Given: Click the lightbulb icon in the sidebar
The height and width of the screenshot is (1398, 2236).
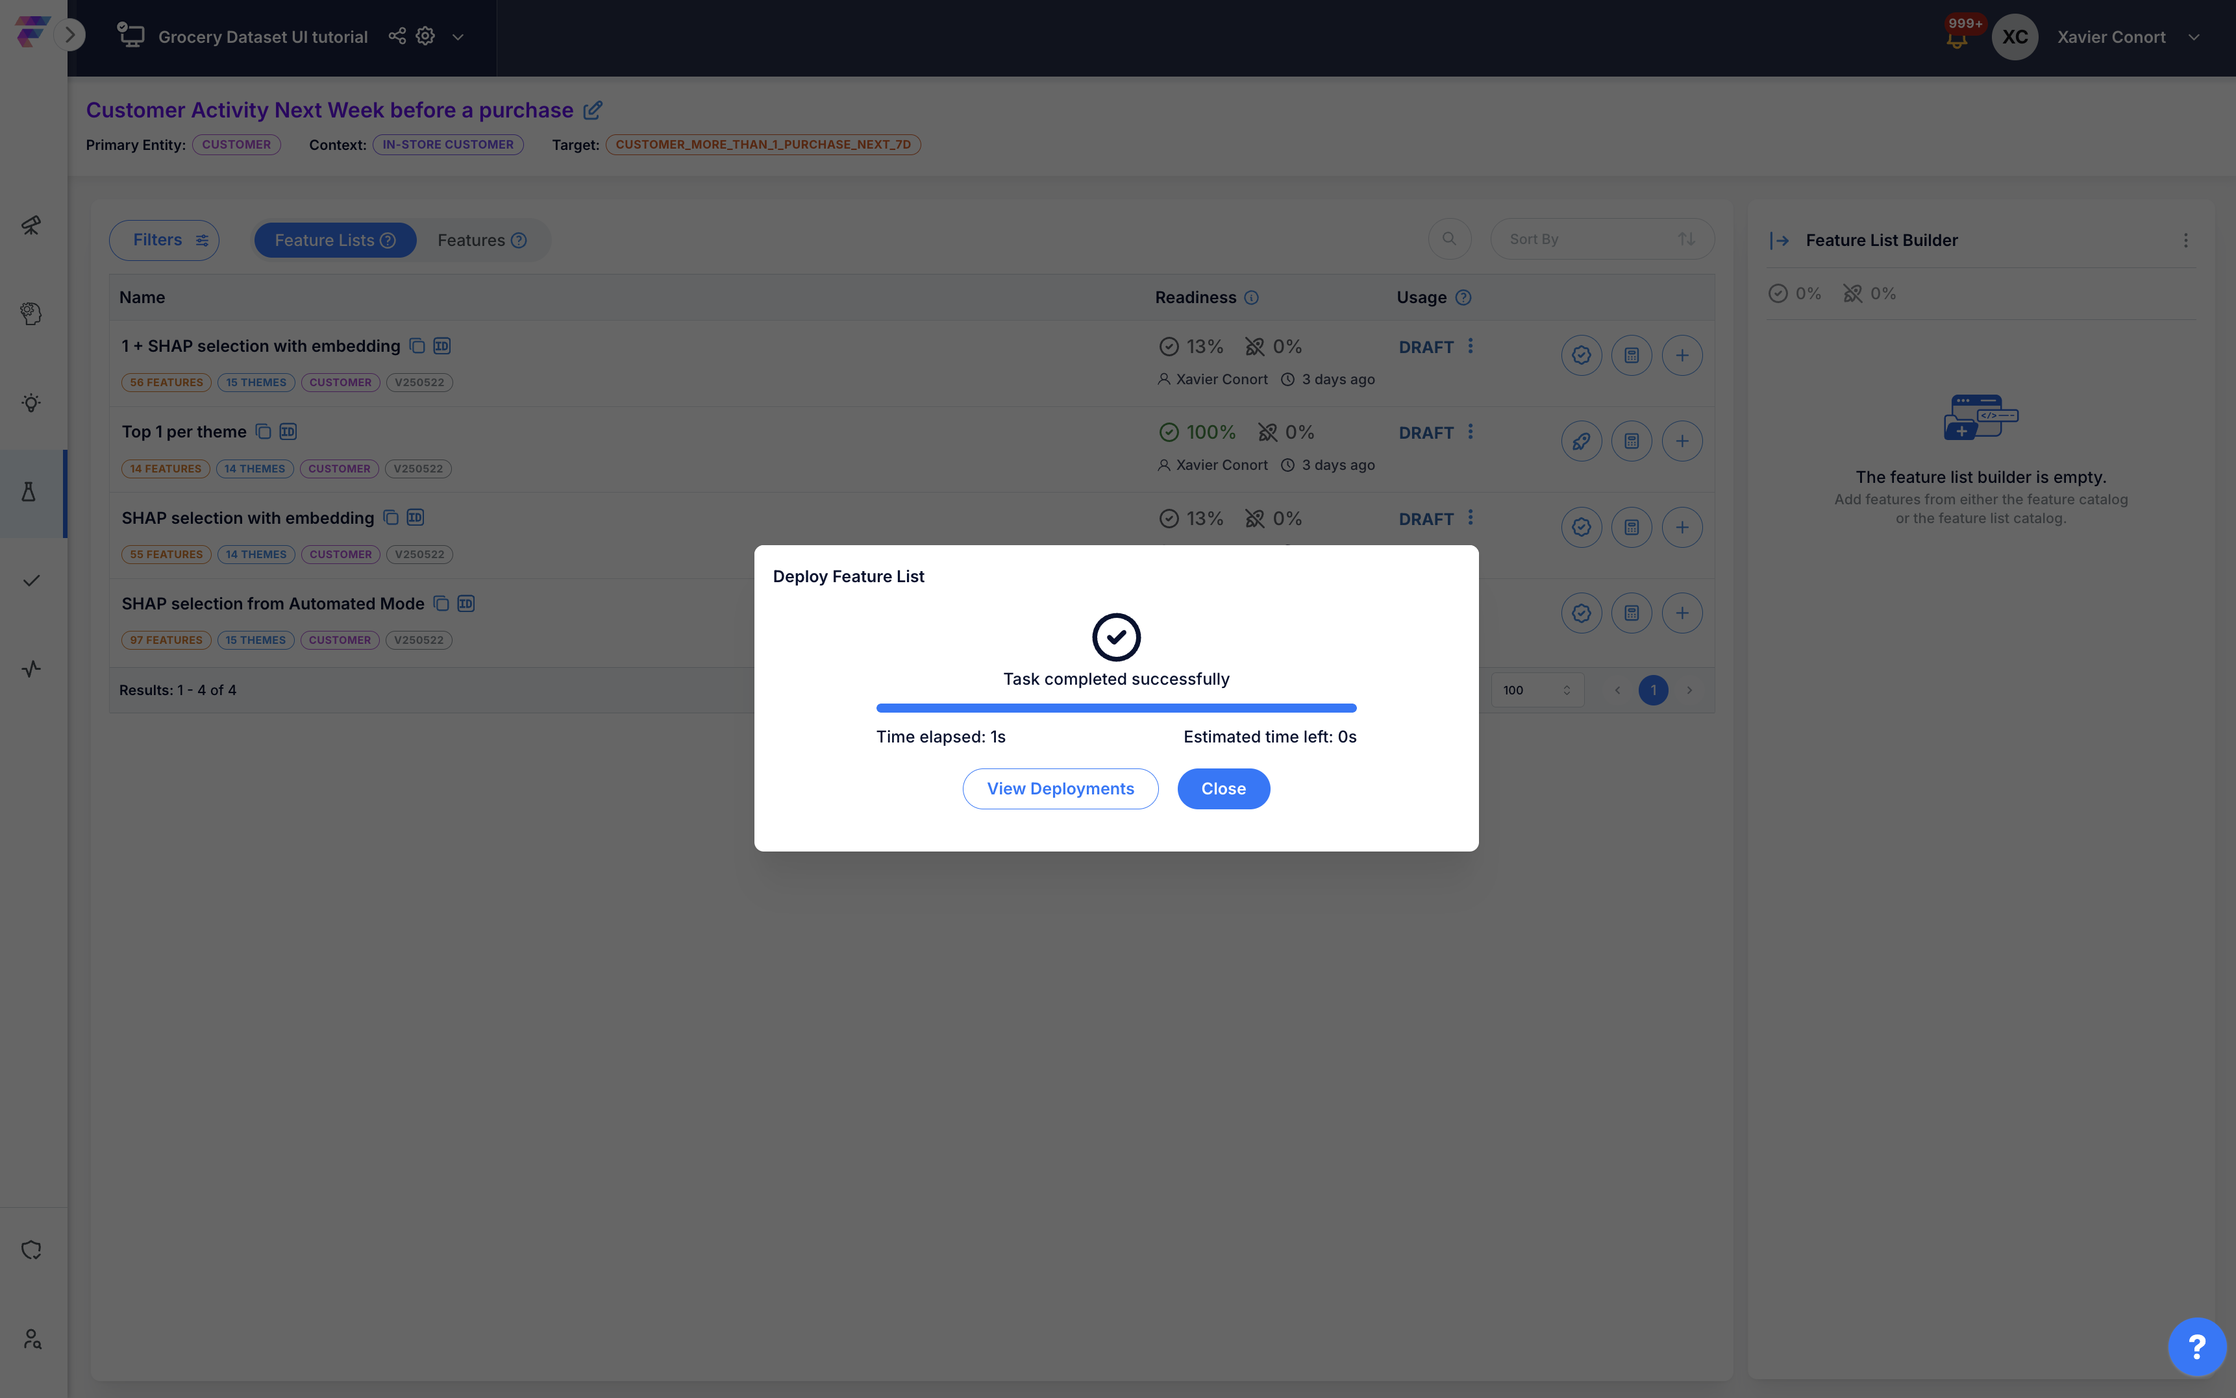Looking at the screenshot, I should pyautogui.click(x=31, y=403).
